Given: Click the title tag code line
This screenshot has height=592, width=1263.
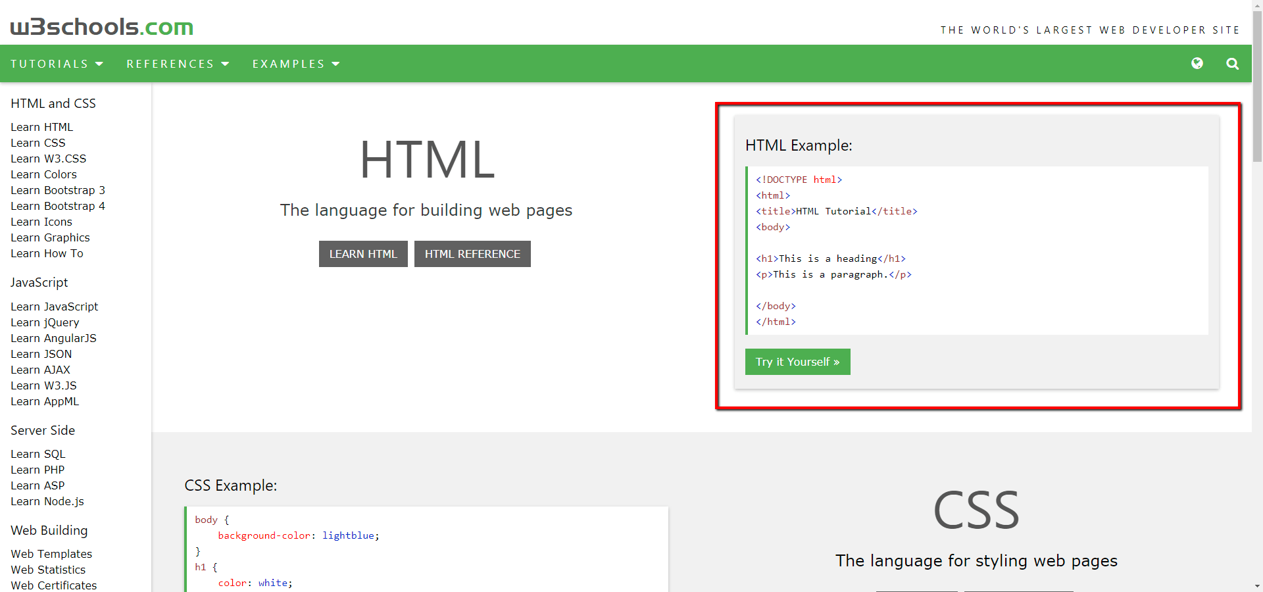Looking at the screenshot, I should click(x=837, y=211).
